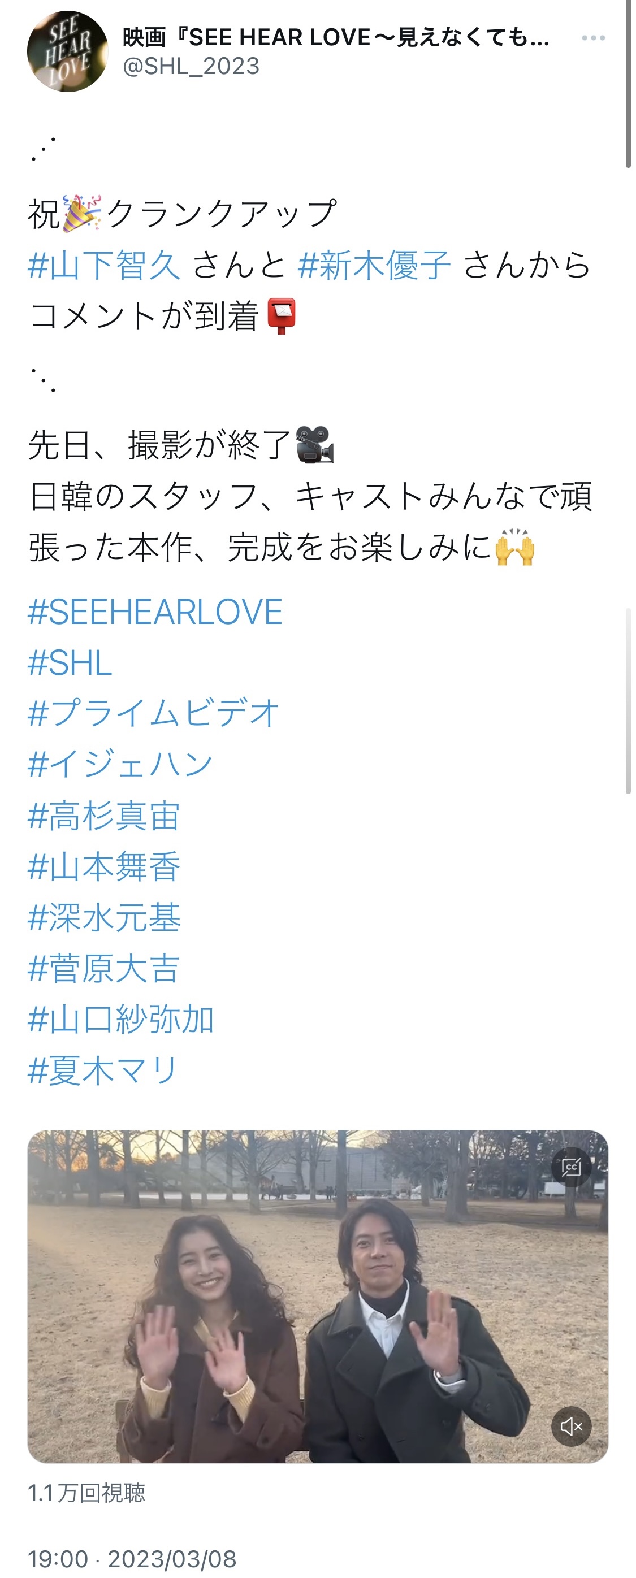Toggle closed captions on the video
This screenshot has height=1578, width=636.
point(571,1167)
